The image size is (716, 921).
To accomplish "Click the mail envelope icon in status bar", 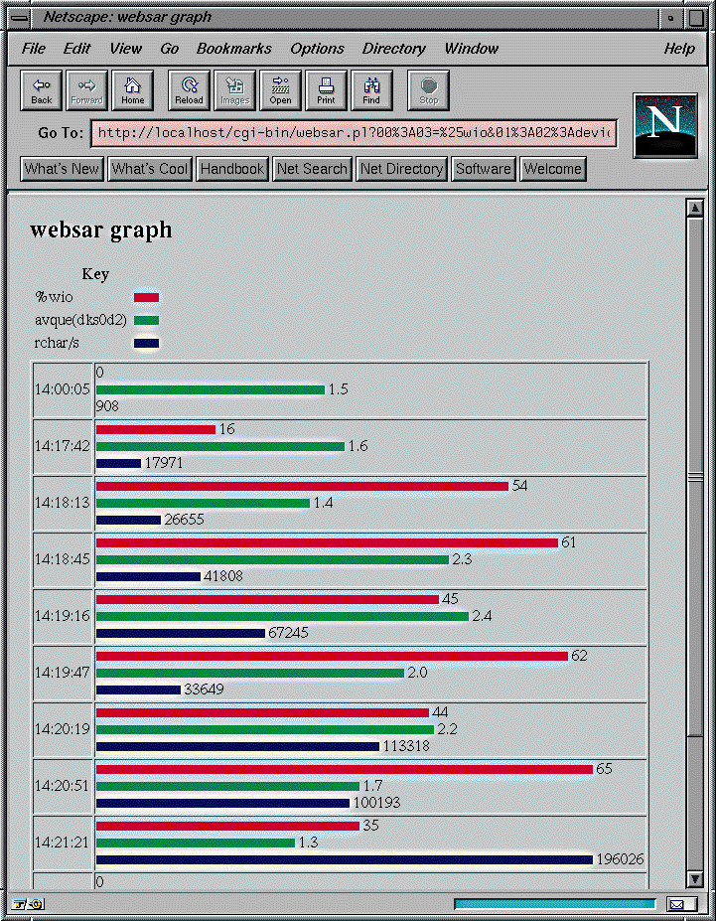I will pyautogui.click(x=681, y=904).
